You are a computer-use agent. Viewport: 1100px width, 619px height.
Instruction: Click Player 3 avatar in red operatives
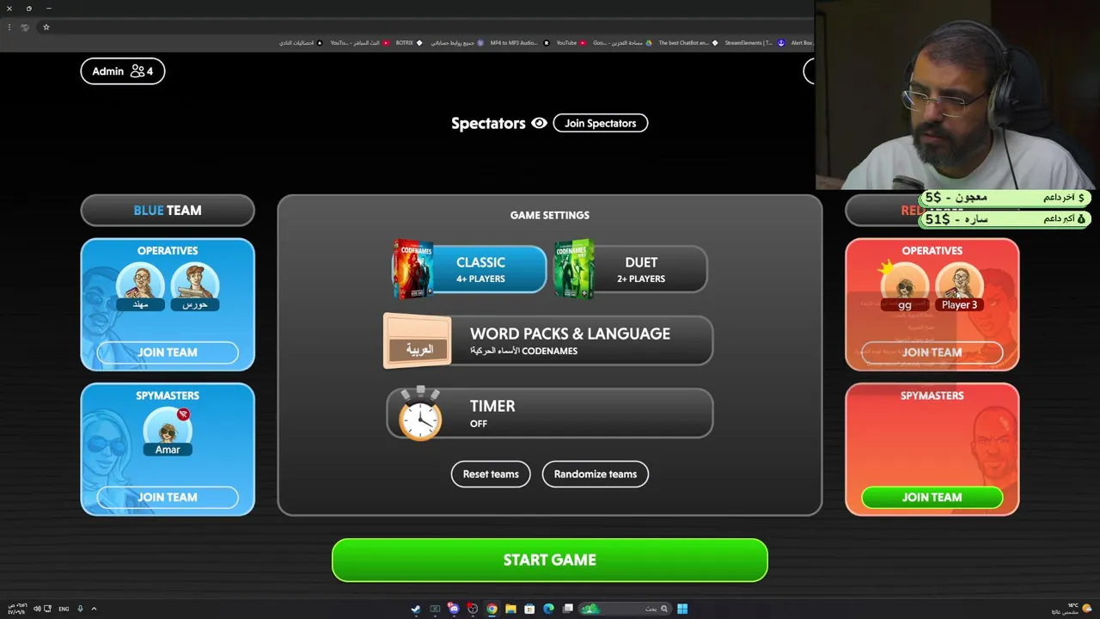point(959,284)
